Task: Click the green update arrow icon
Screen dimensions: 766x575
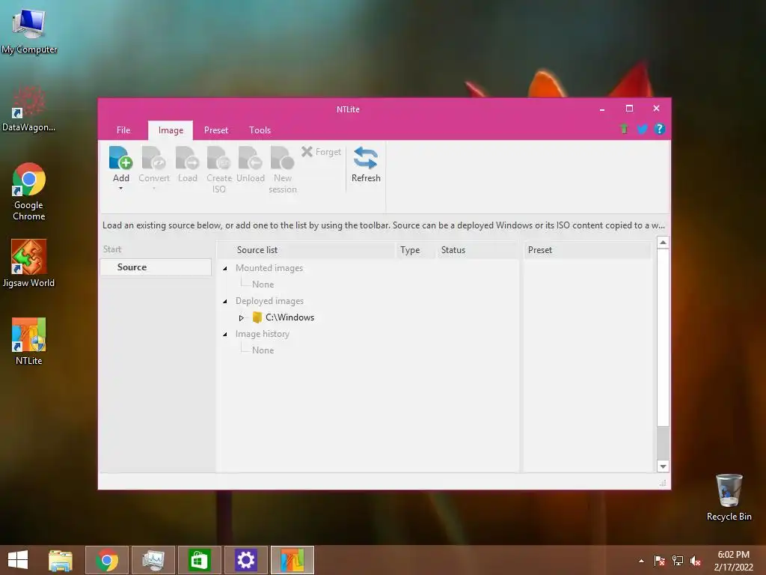Action: pyautogui.click(x=624, y=129)
